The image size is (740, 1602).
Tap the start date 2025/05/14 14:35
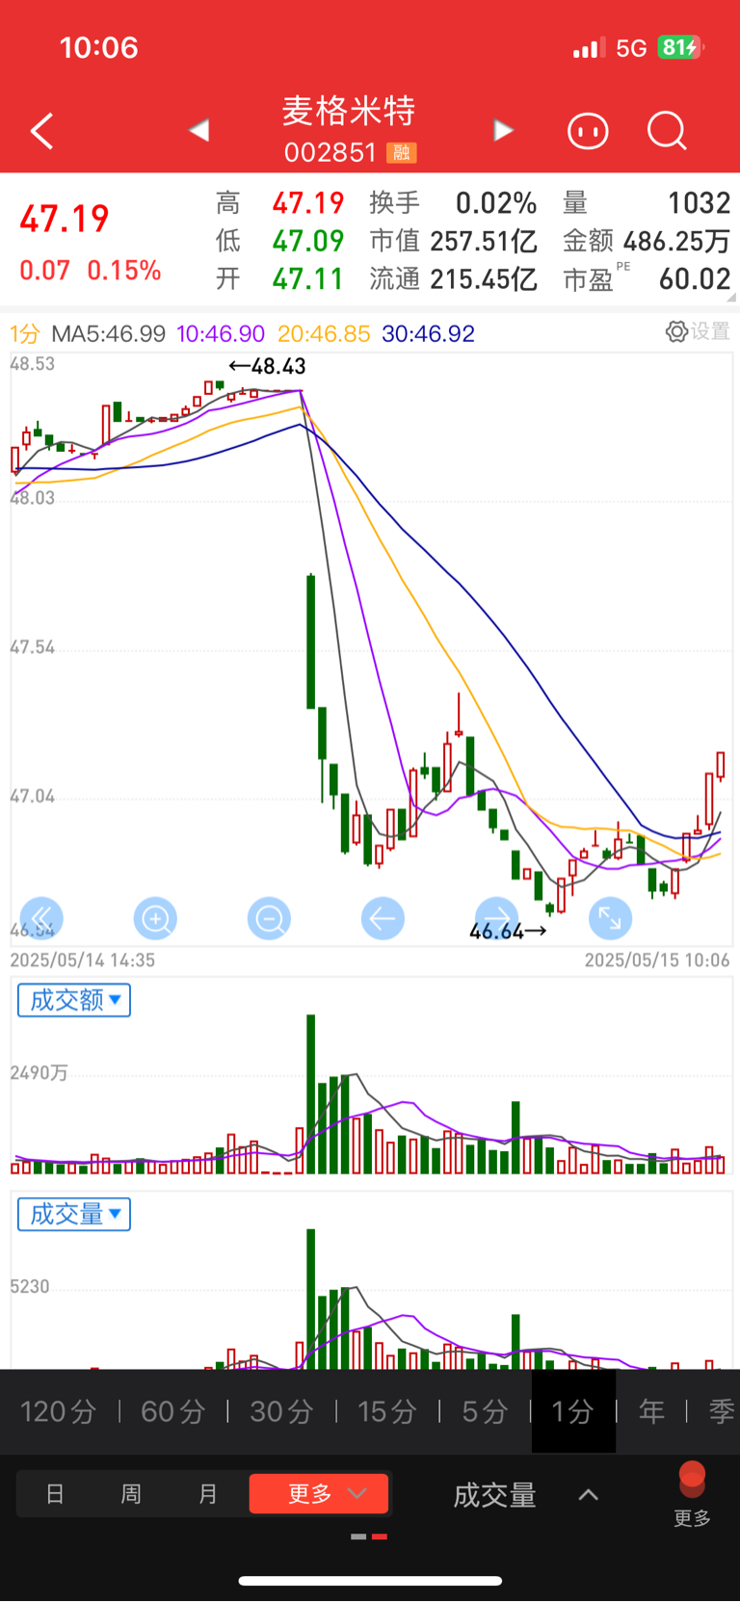pos(83,960)
